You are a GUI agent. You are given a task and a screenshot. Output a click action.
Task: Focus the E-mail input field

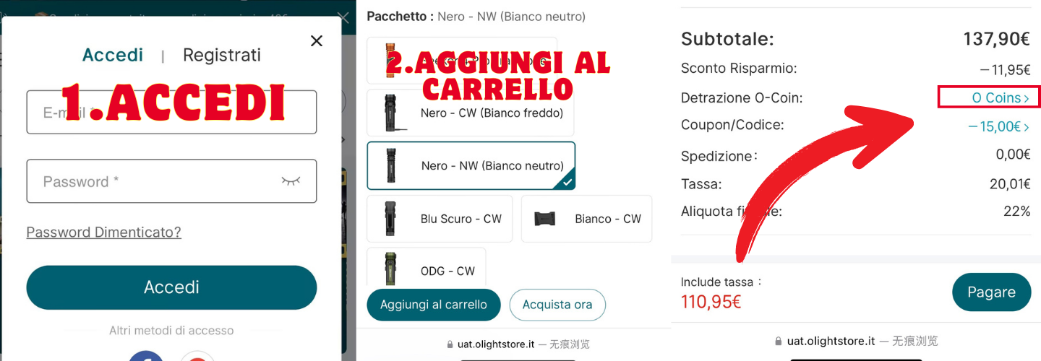(171, 112)
